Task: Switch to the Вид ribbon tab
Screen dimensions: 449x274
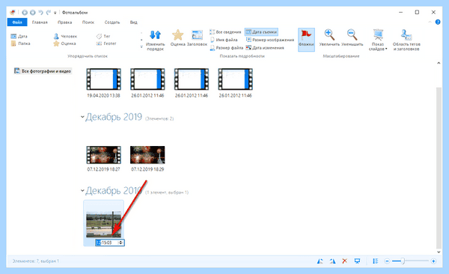Action: 133,22
